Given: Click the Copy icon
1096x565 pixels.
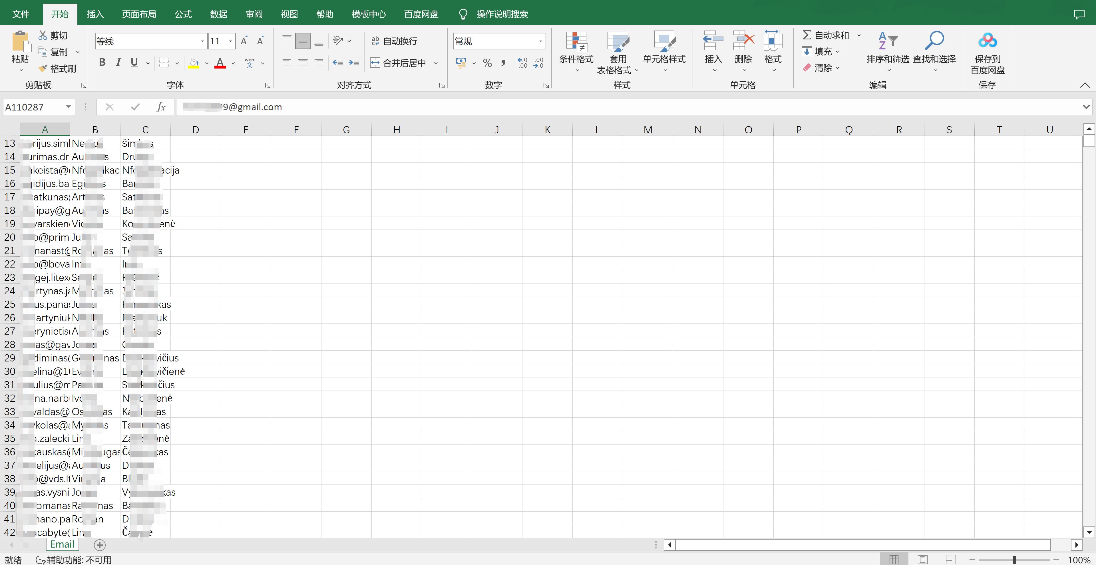Looking at the screenshot, I should point(43,52).
